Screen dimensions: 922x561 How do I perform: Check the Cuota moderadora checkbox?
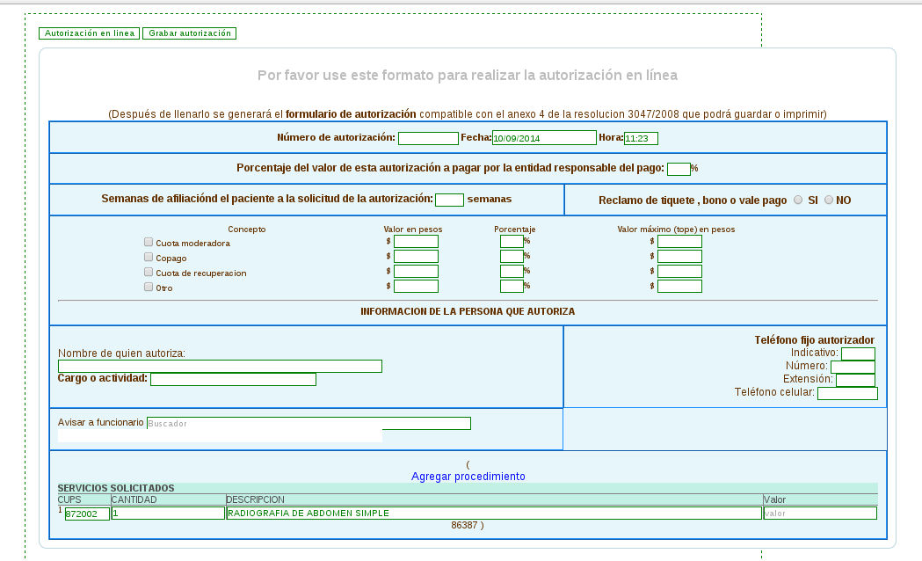click(149, 242)
